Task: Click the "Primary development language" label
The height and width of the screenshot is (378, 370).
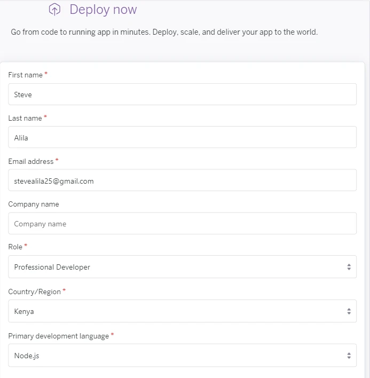Action: [58, 336]
